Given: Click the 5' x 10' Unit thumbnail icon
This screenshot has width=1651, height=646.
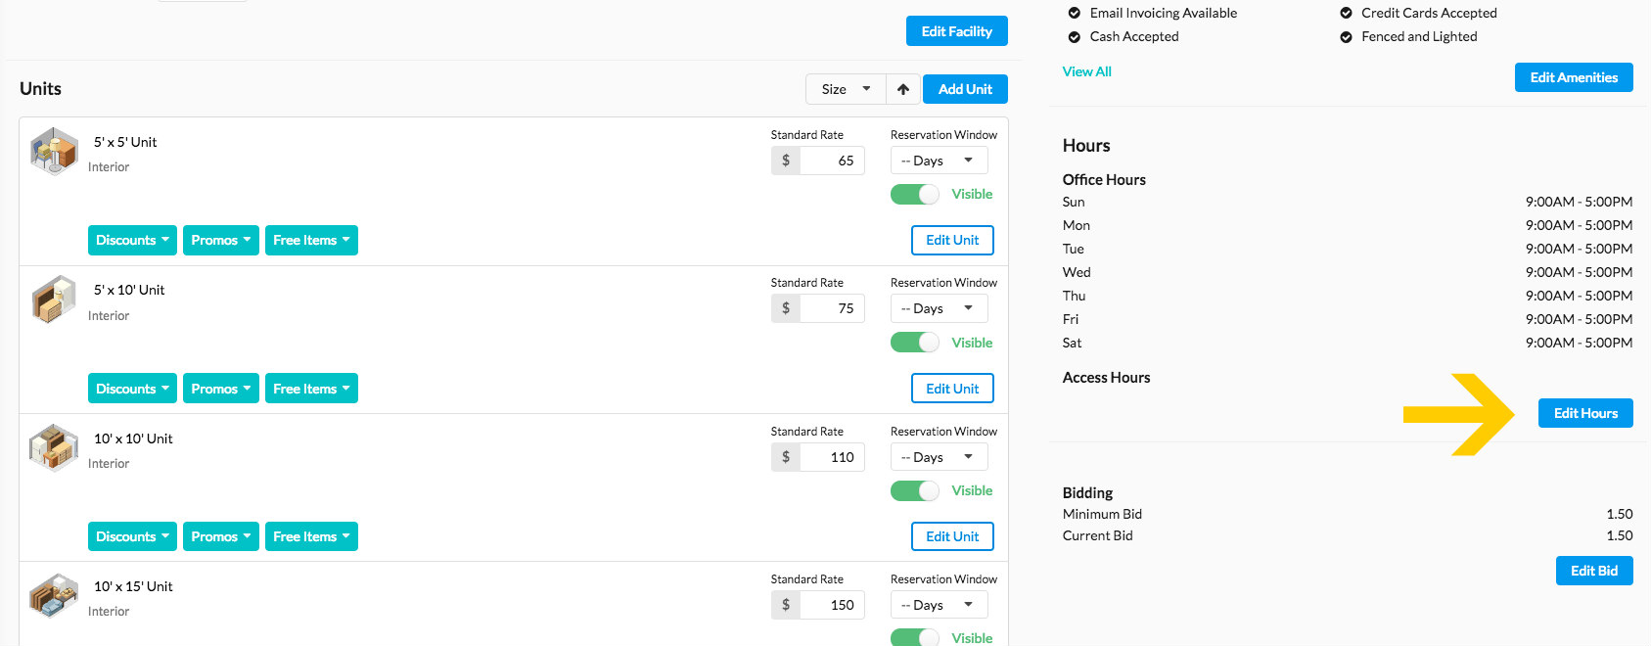Looking at the screenshot, I should coord(54,300).
